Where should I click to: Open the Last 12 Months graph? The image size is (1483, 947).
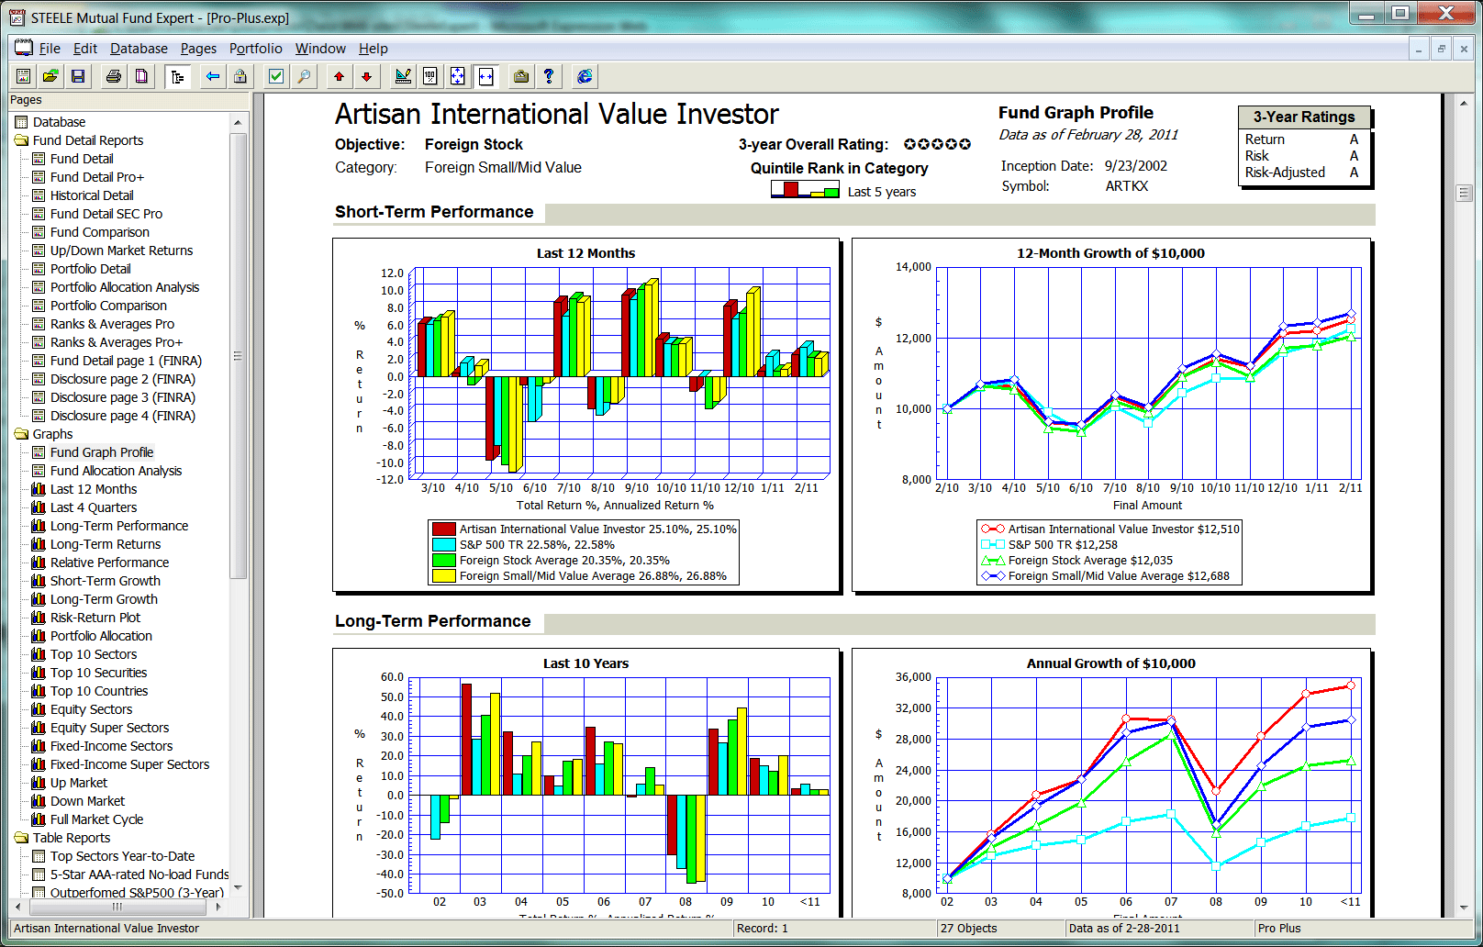(x=94, y=489)
